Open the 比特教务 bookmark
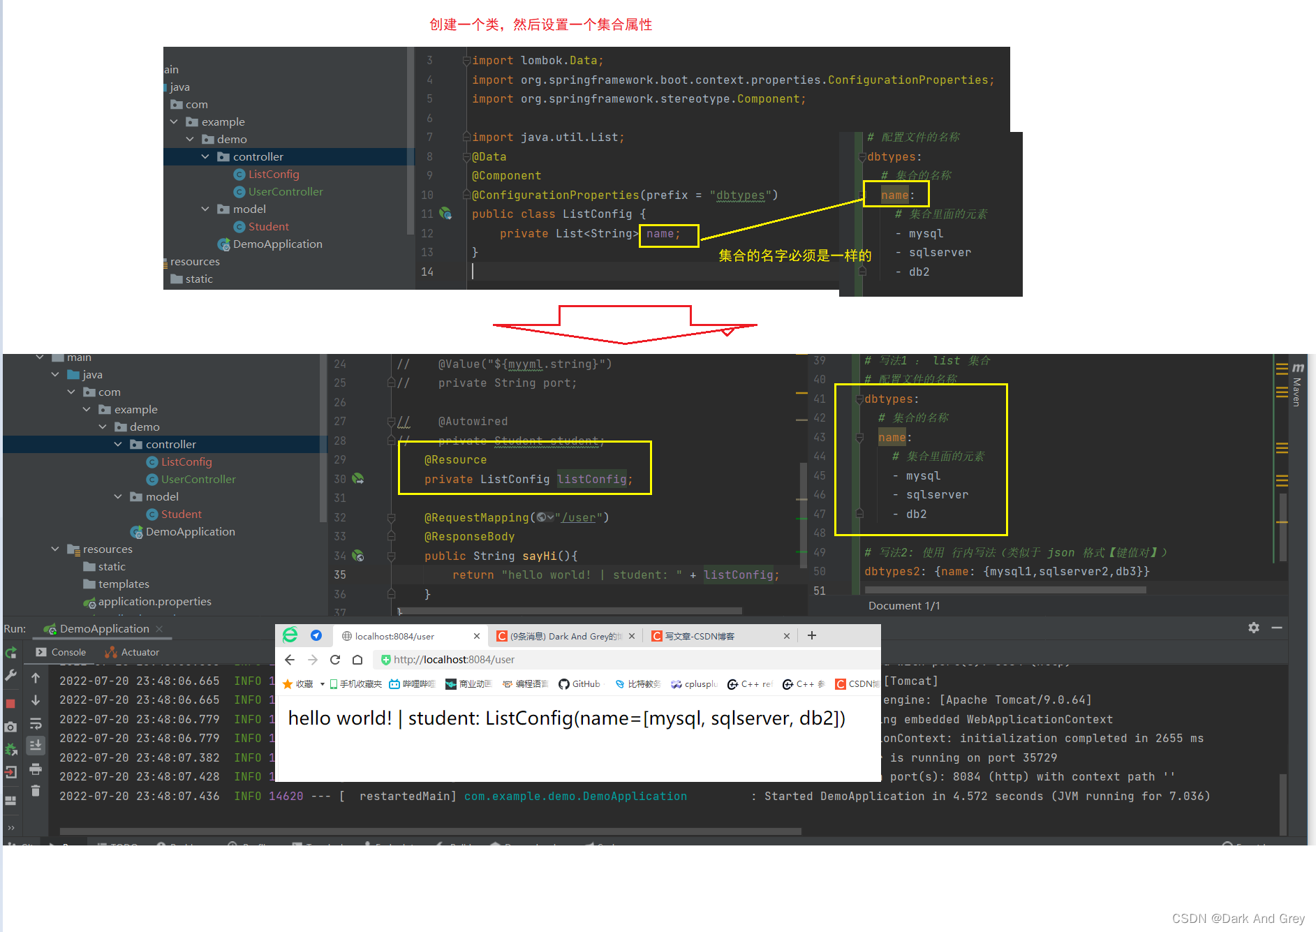Viewport: 1316px width, 932px height. point(637,684)
